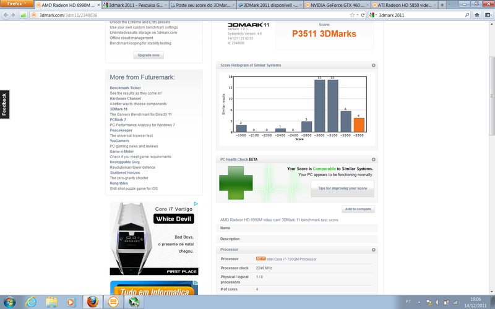Switch to the 3dmark 2011 Pesquisa tab
Image resolution: width=495 pixels, height=309 pixels.
tap(136, 5)
